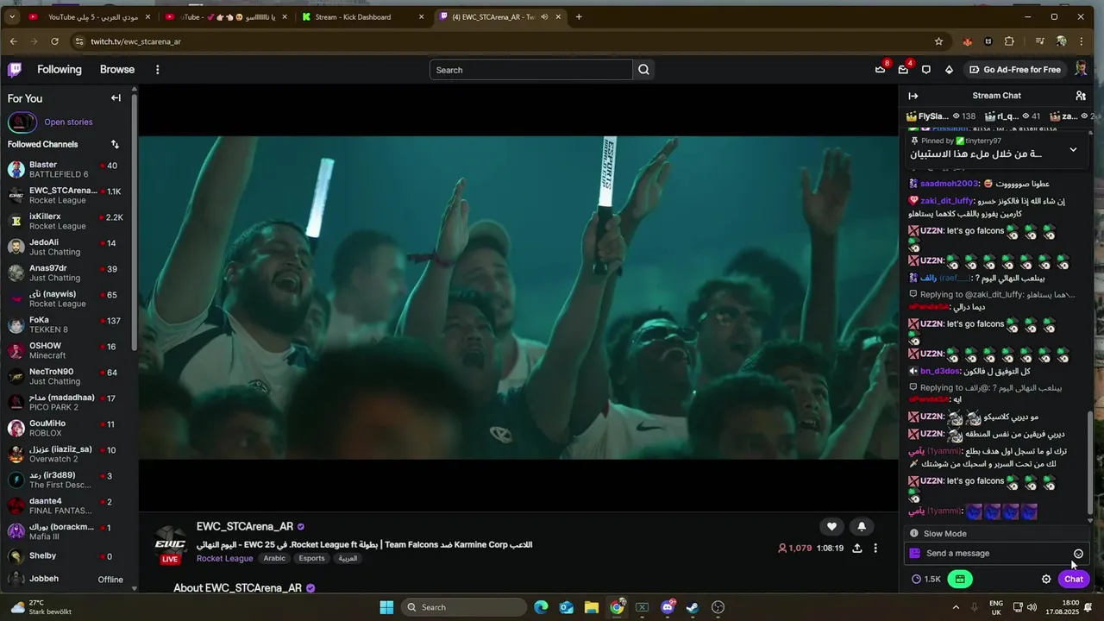Image resolution: width=1104 pixels, height=621 pixels.
Task: Share the stream with the share icon
Action: click(x=857, y=548)
